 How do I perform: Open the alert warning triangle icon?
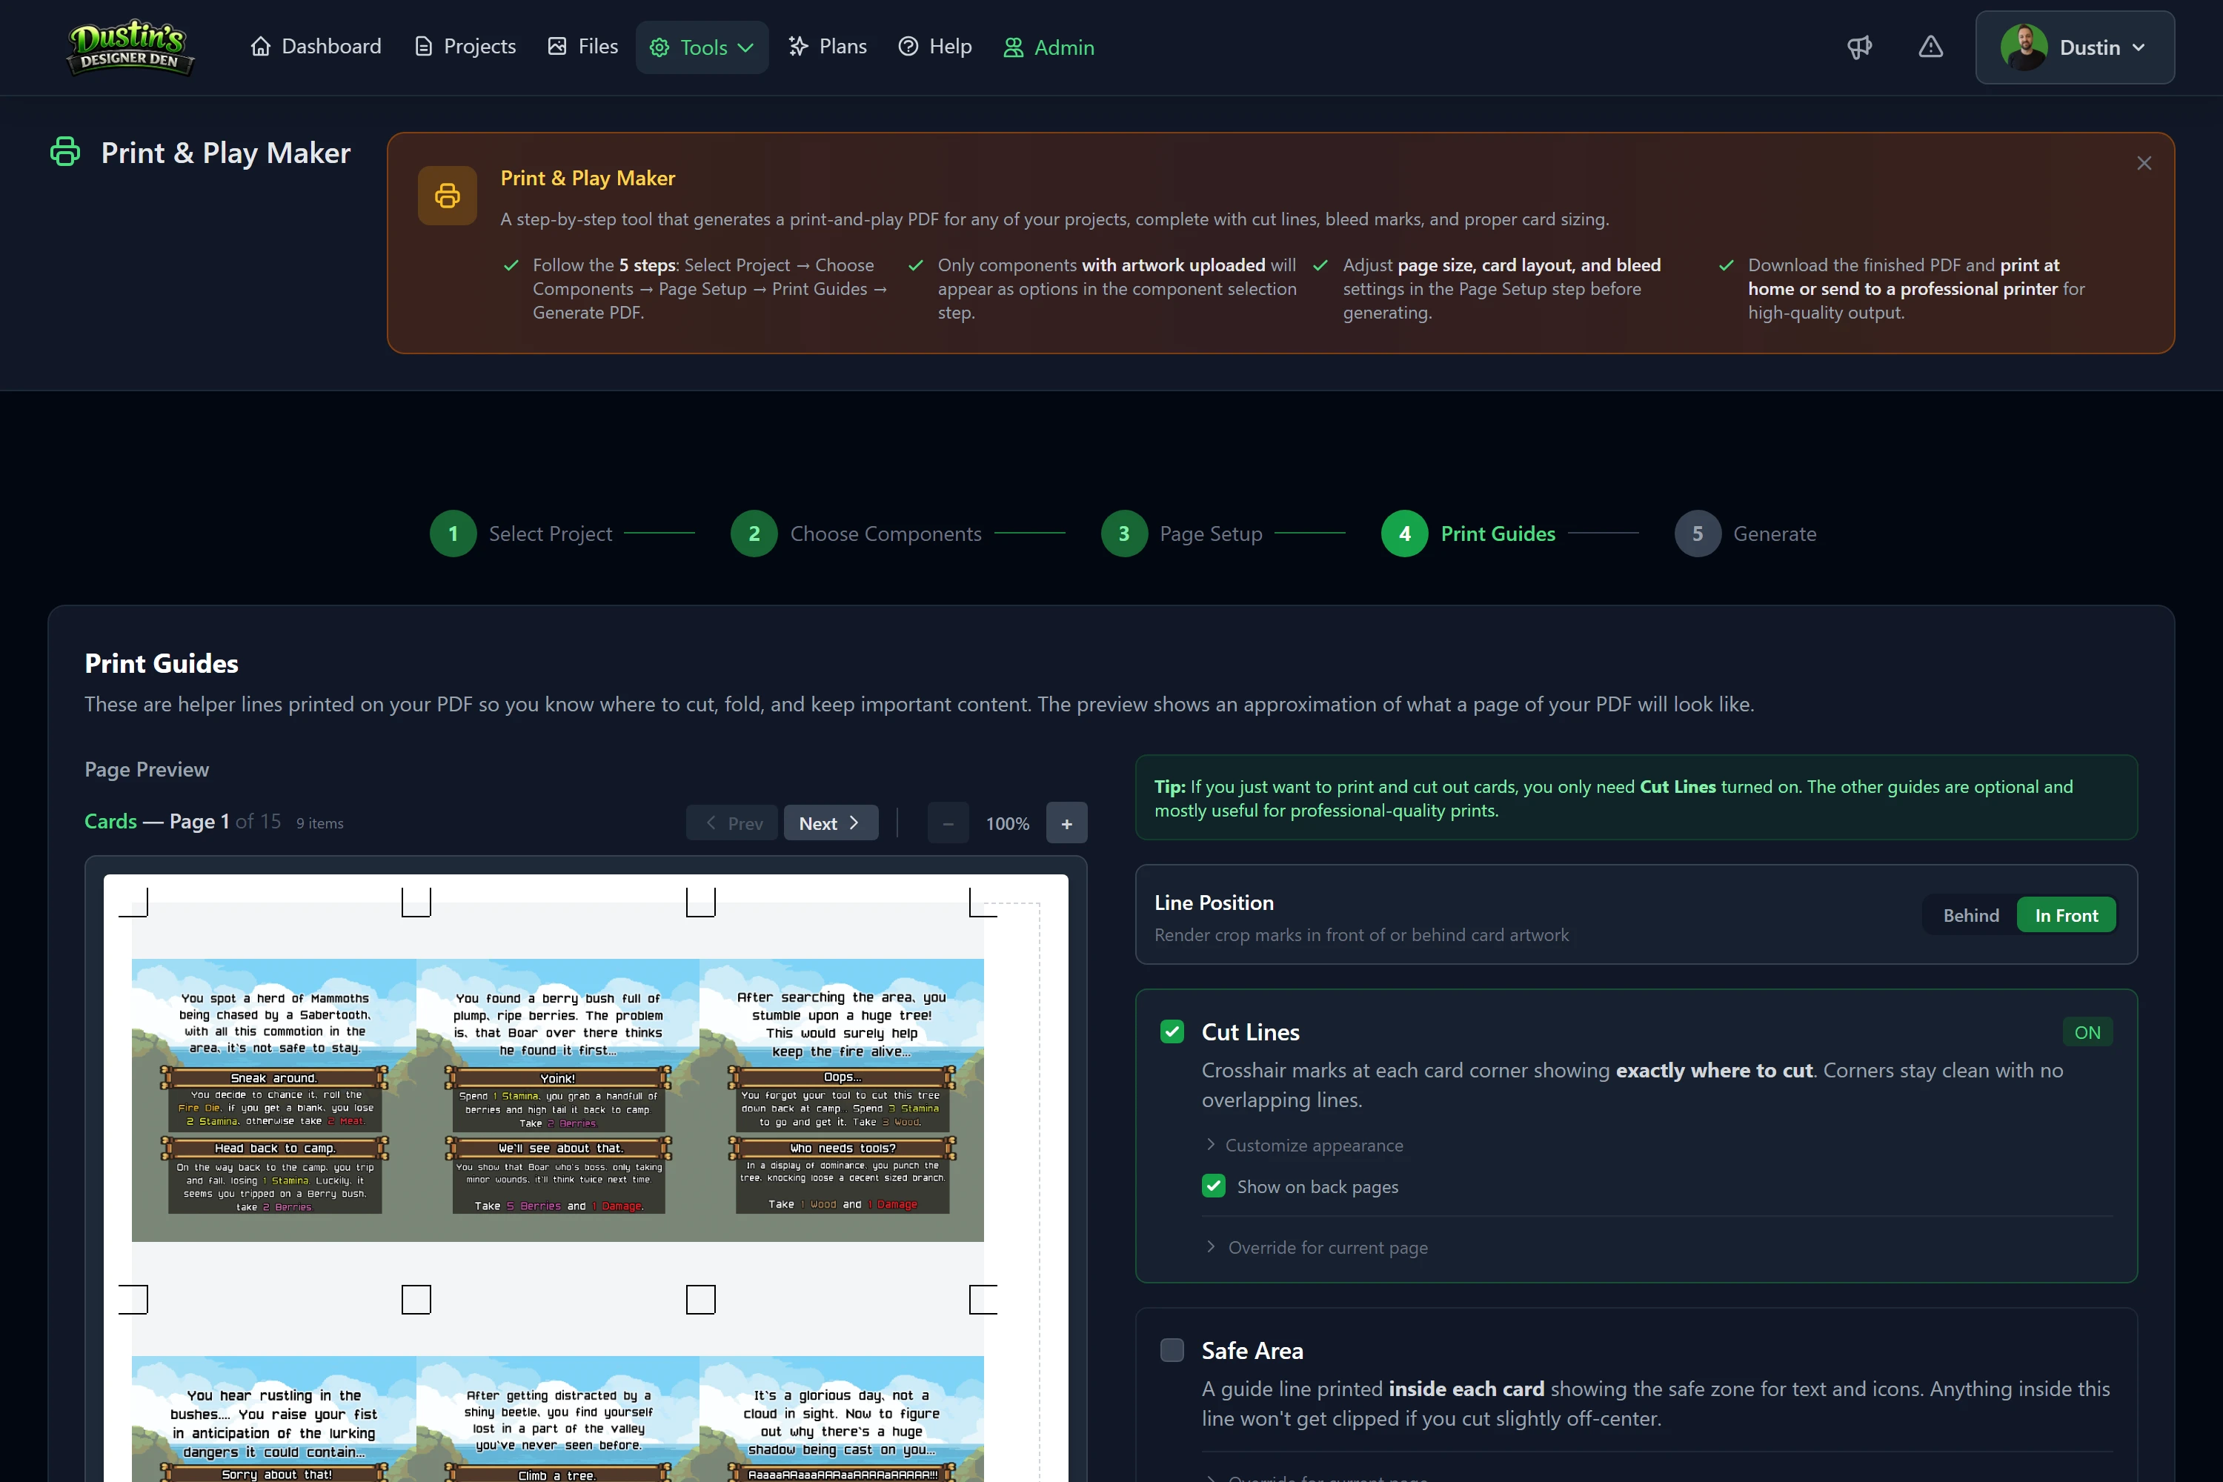[x=1930, y=47]
